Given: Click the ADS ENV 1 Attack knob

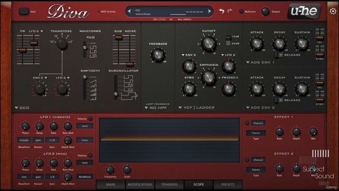Looking at the screenshot, I should (x=256, y=44).
